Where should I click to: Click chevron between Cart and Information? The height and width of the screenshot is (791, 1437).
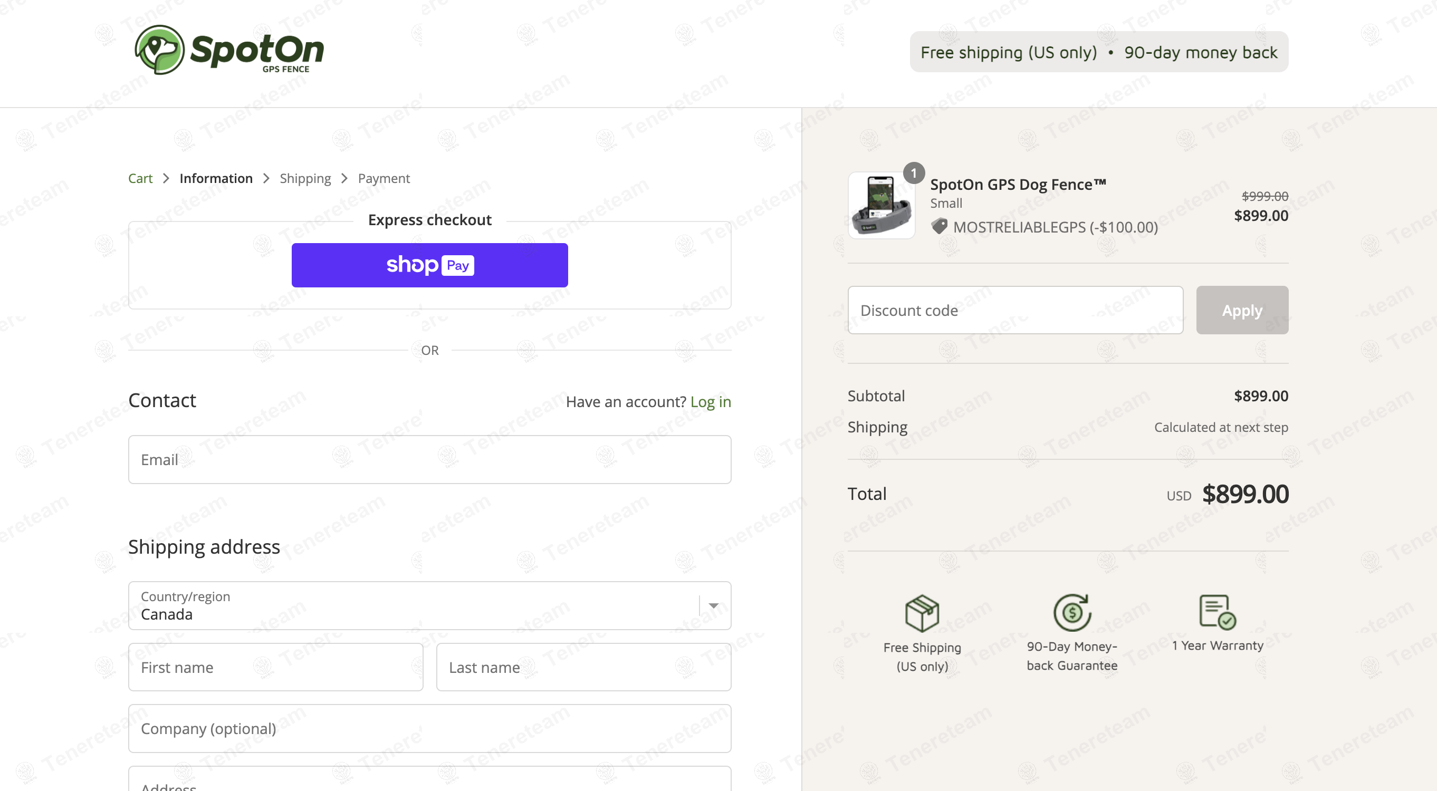[166, 178]
